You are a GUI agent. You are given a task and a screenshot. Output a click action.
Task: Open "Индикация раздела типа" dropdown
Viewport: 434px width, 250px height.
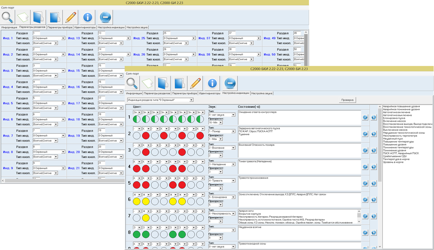[x=192, y=100]
